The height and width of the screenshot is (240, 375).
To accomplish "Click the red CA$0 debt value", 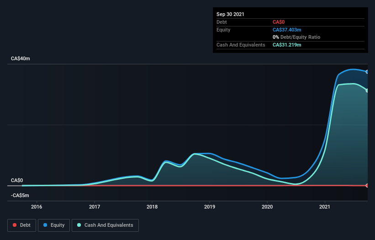I will [279, 22].
